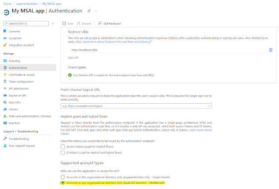Viewport: 279px width, 189px height.
Task: Click the New support request icon
Action: 5,145
